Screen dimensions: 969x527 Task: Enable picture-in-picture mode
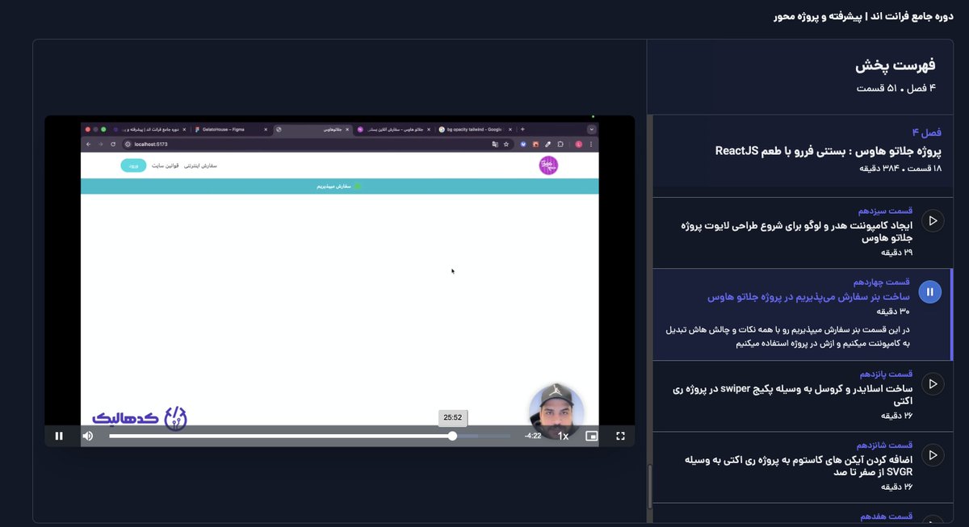tap(592, 436)
